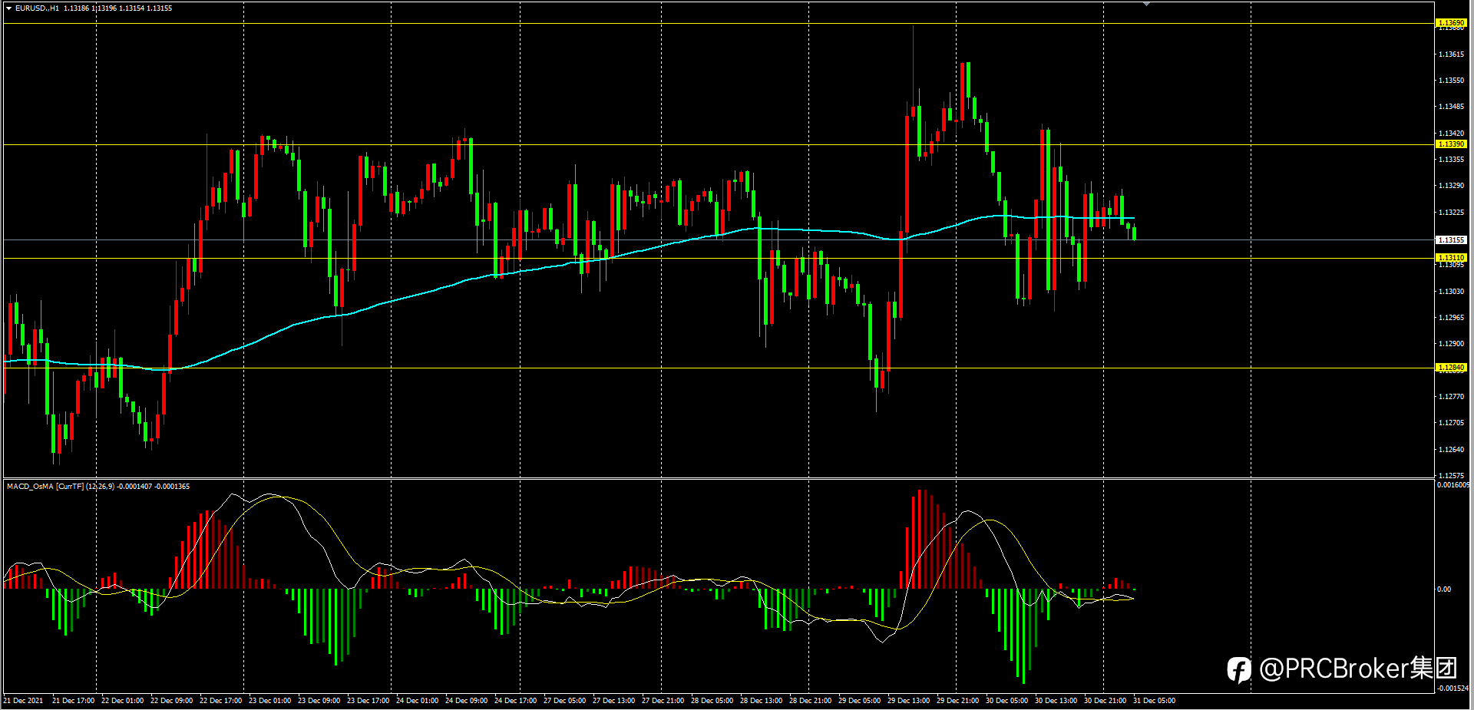Click price scale value 1.13355
Image resolution: width=1474 pixels, height=710 pixels.
(1451, 160)
